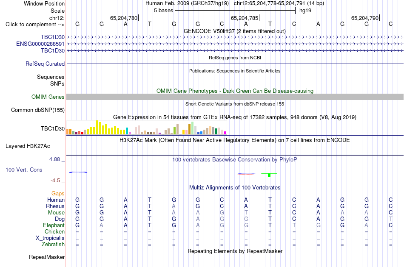The height and width of the screenshot is (267, 404).
Task: Click the X_tropicalis species label
Action: 50,238
